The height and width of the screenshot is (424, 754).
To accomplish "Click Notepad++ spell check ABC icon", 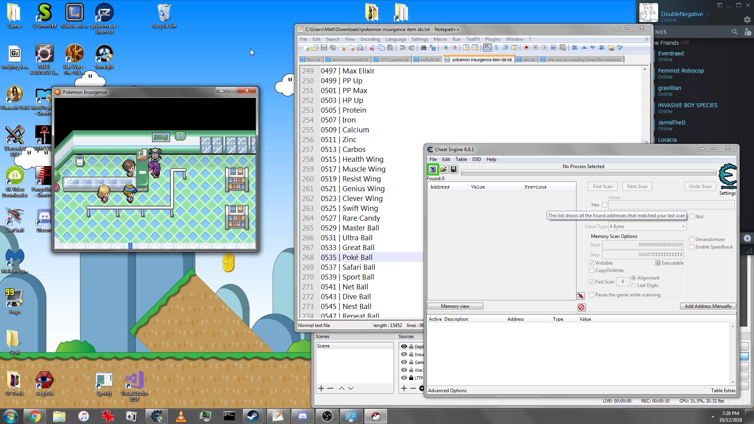I will (x=620, y=48).
